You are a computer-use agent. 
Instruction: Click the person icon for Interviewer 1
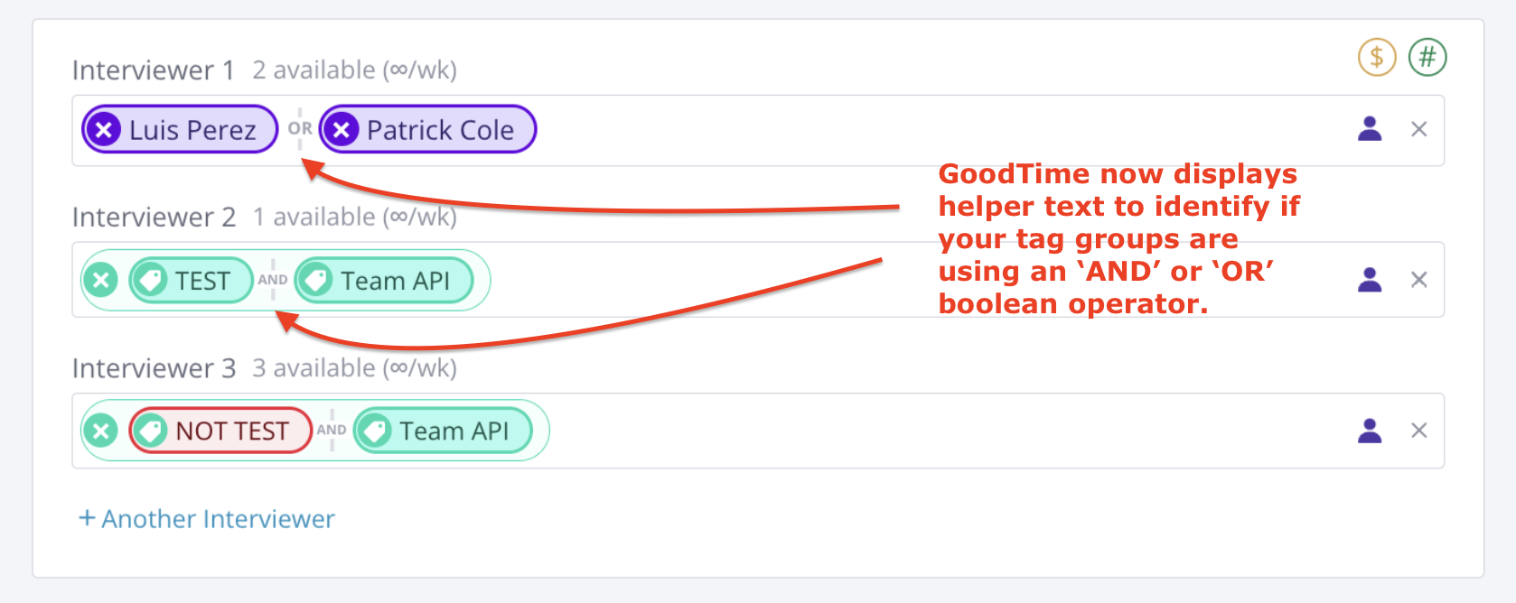pyautogui.click(x=1370, y=129)
